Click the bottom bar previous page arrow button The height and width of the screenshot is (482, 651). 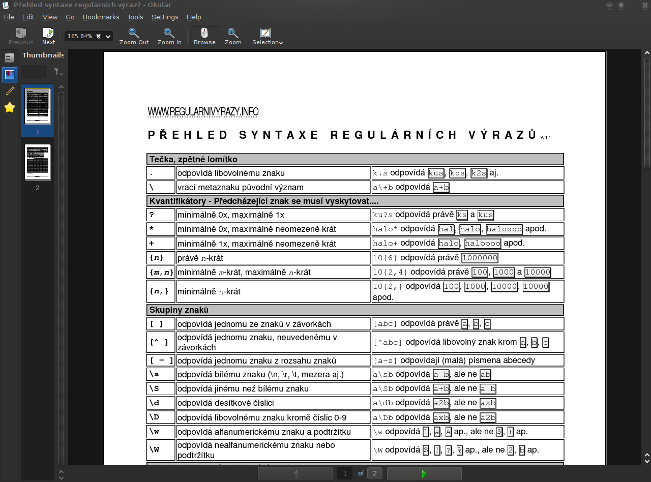[x=295, y=473]
